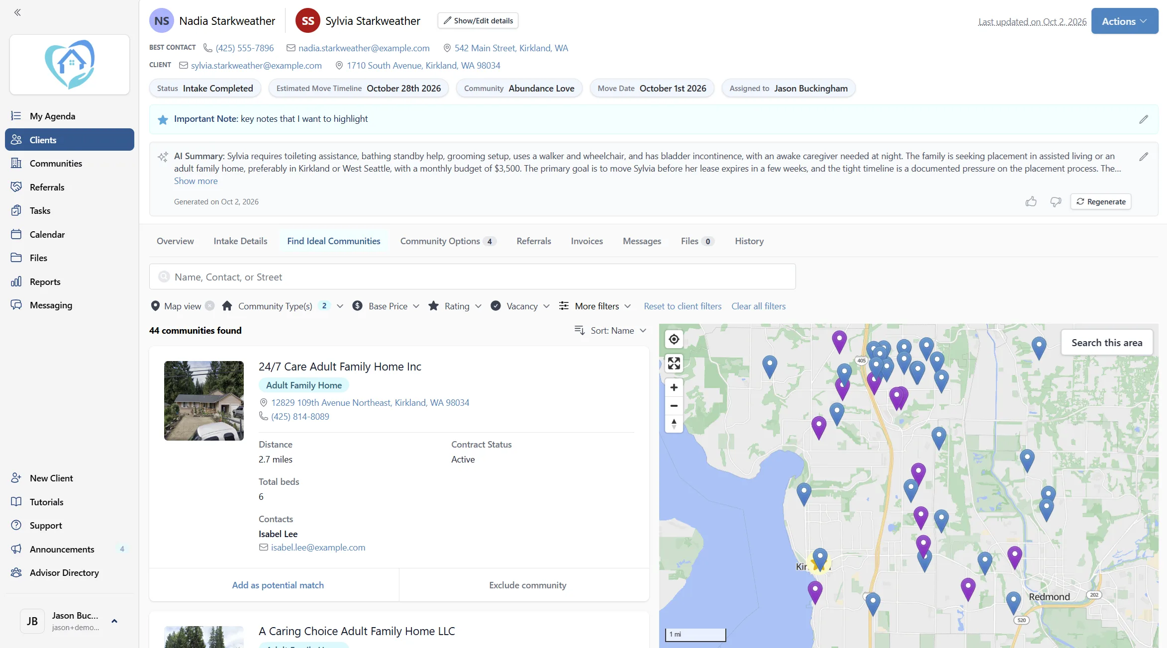Change the Sort: Name order
The height and width of the screenshot is (648, 1167).
tap(610, 330)
